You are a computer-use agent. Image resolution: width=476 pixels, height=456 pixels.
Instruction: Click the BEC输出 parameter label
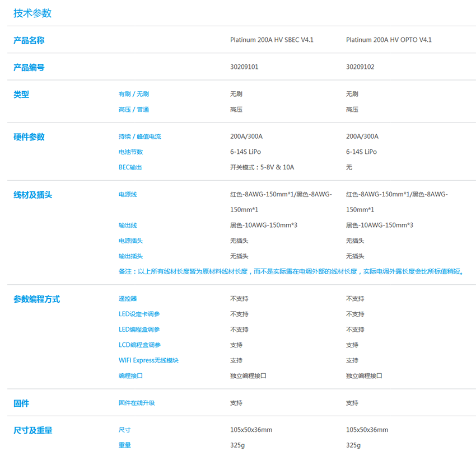click(130, 167)
